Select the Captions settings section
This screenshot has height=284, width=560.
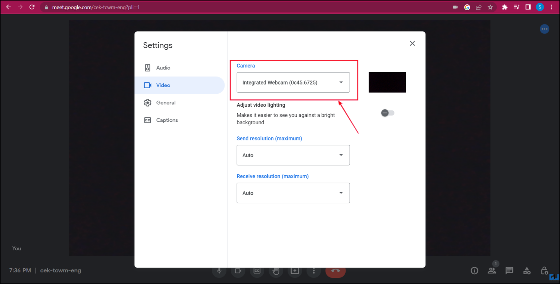pos(167,120)
